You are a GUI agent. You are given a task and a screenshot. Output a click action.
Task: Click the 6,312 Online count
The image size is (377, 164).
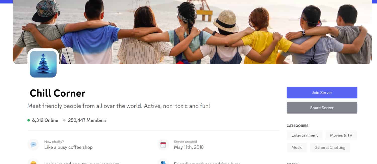(x=45, y=120)
